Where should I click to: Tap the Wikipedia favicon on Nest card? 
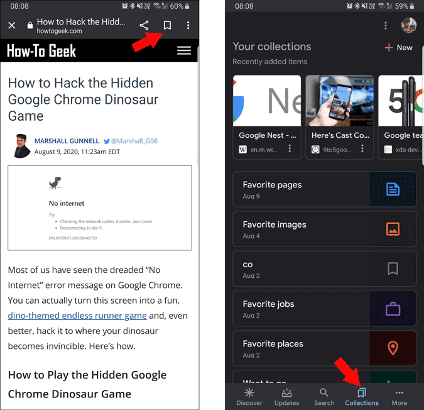click(243, 150)
